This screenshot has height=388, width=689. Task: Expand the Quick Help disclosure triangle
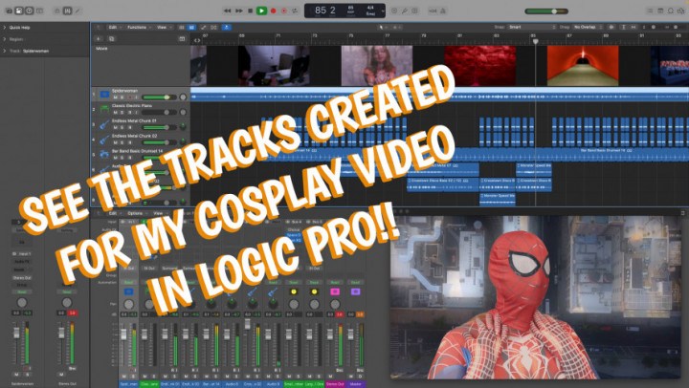pos(4,27)
